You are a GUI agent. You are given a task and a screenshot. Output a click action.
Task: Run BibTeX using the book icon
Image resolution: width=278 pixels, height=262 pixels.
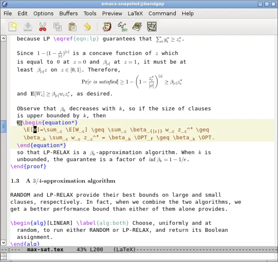coord(137,27)
